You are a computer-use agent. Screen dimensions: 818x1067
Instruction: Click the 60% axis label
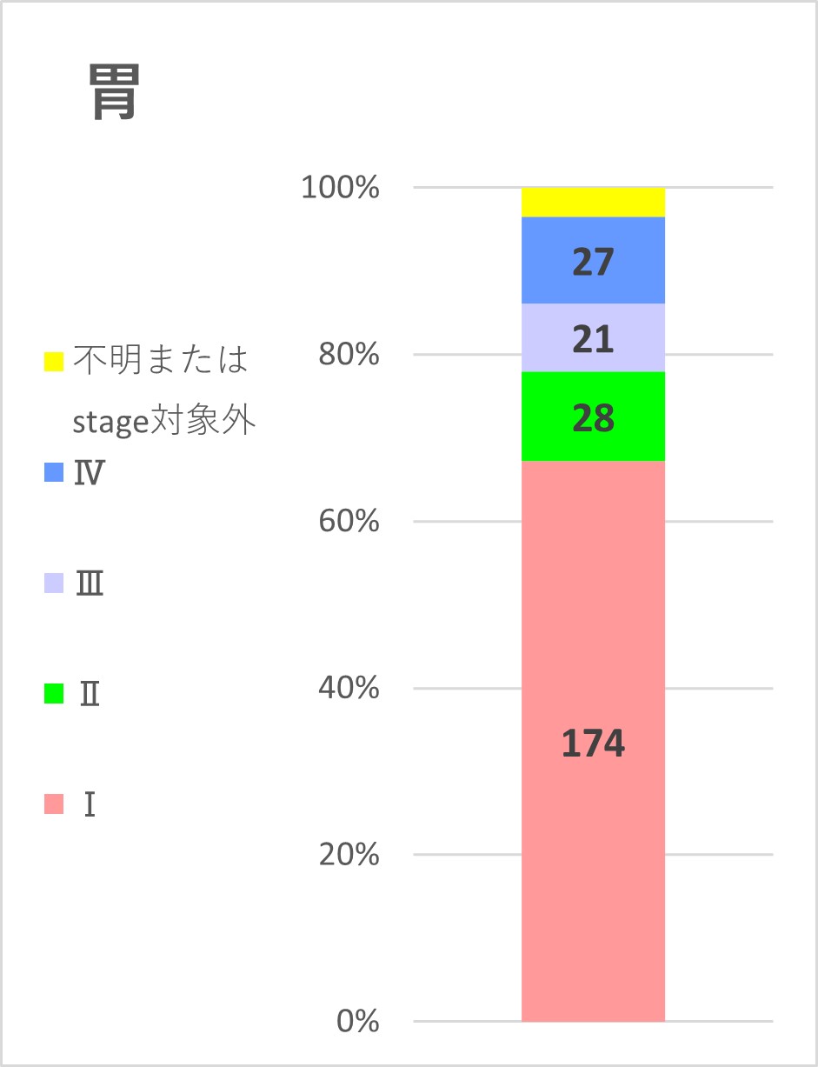(349, 522)
